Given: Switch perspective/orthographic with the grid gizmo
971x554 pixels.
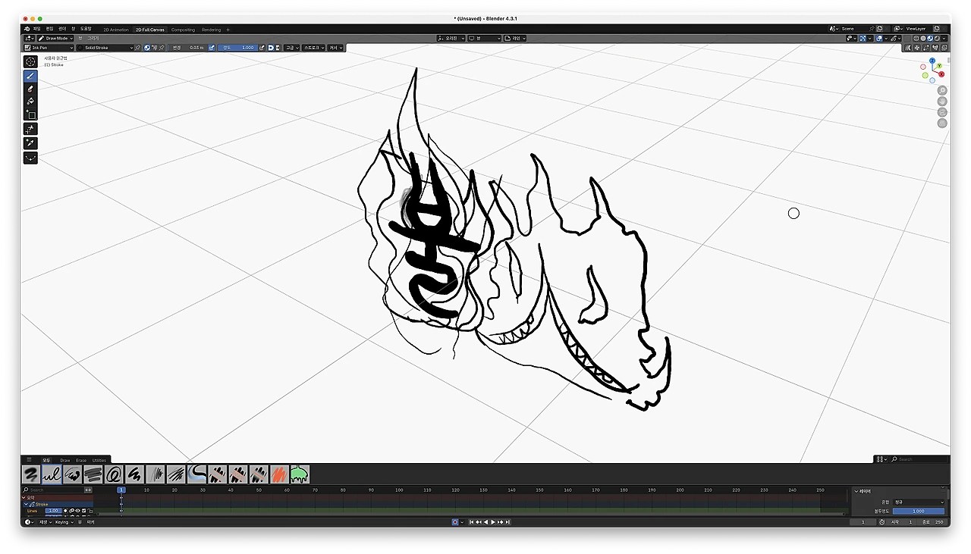Looking at the screenshot, I should [x=942, y=123].
